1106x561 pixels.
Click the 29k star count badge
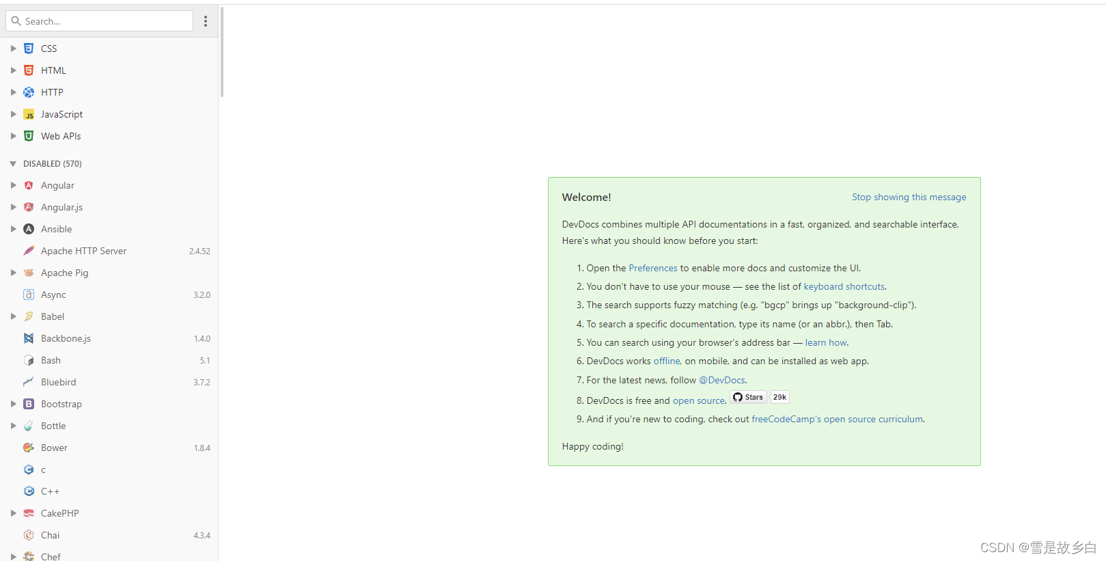[779, 397]
